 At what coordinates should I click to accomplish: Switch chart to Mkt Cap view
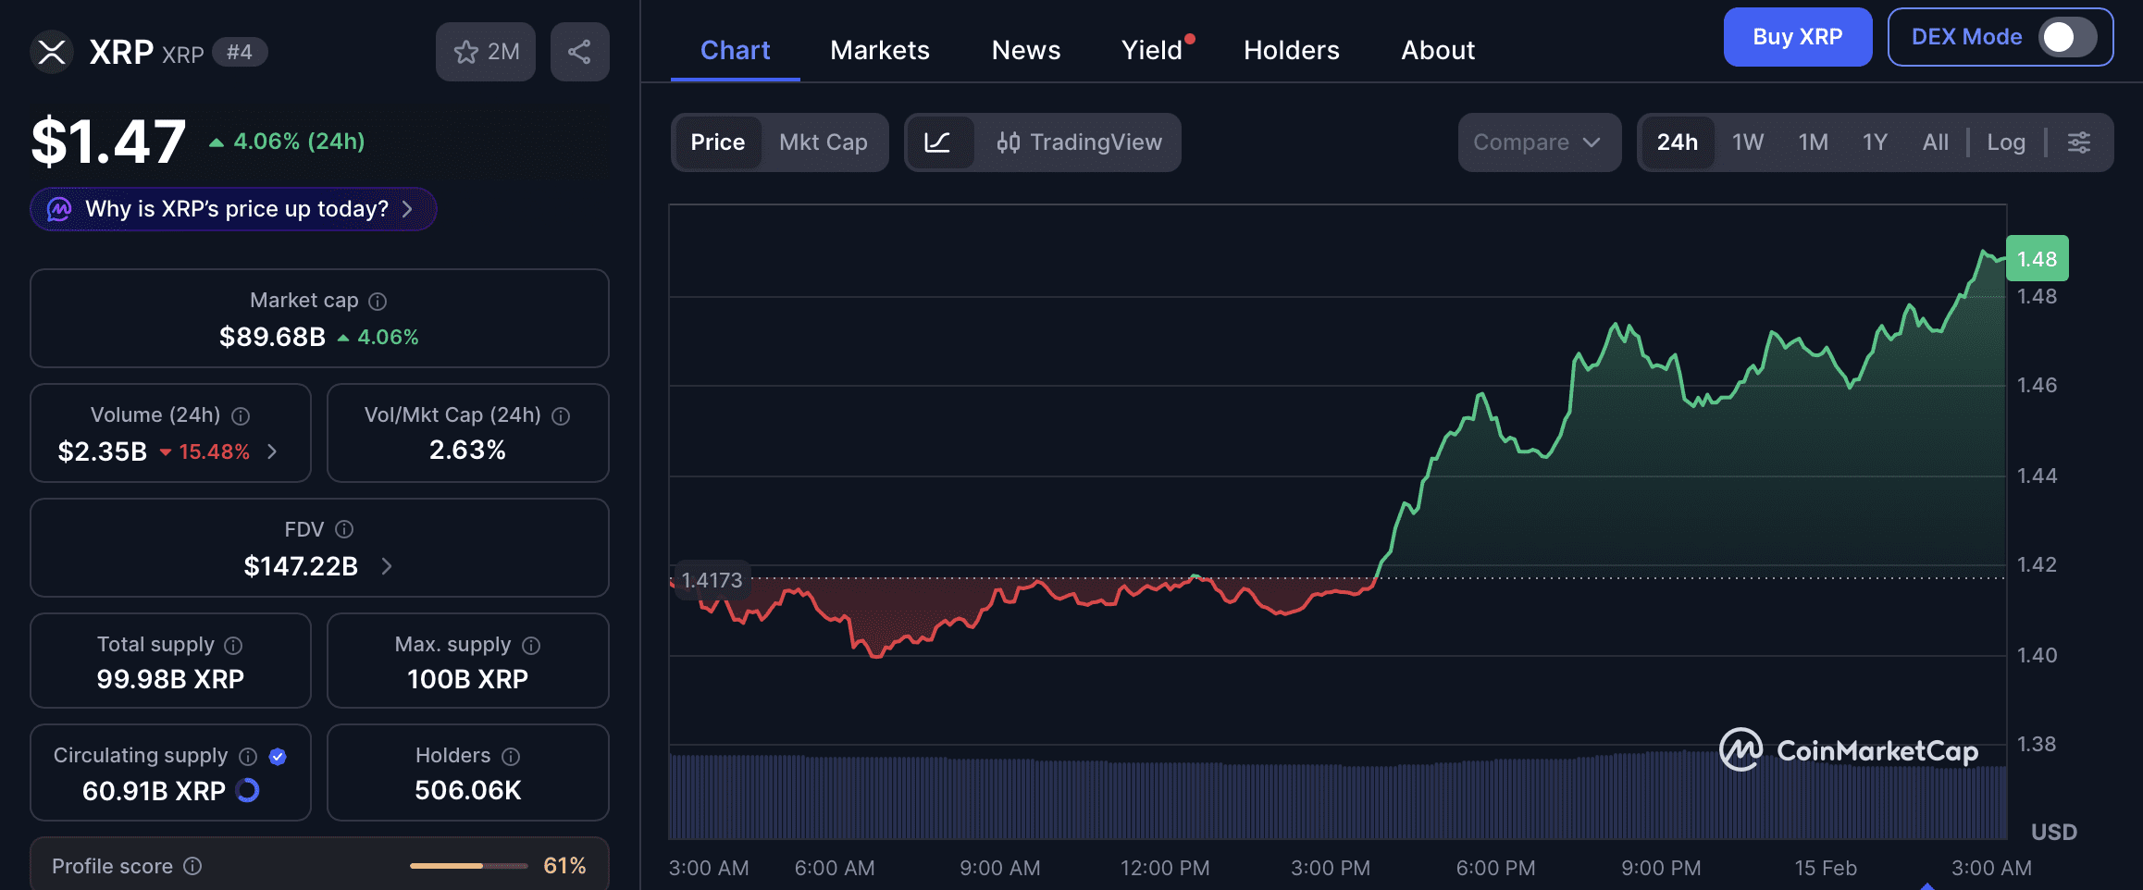[823, 142]
